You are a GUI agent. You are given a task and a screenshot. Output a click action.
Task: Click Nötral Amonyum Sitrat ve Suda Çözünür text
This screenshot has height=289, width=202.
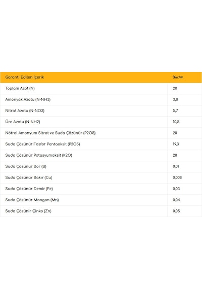tap(43, 133)
